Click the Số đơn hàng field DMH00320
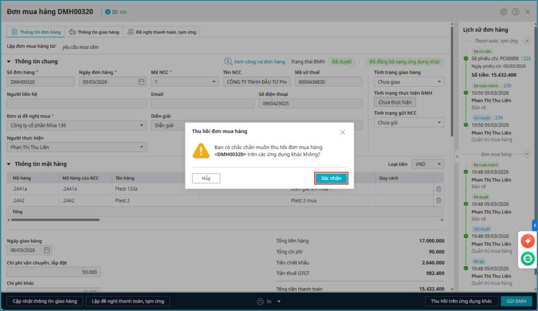Image resolution: width=538 pixels, height=311 pixels. coord(40,82)
